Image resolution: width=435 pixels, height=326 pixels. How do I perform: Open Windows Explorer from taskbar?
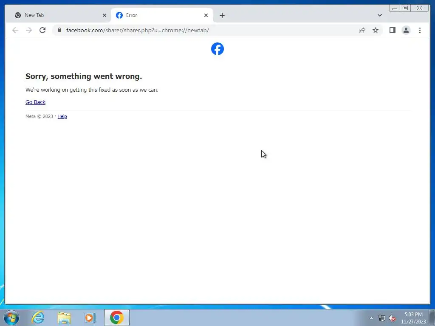(x=64, y=318)
